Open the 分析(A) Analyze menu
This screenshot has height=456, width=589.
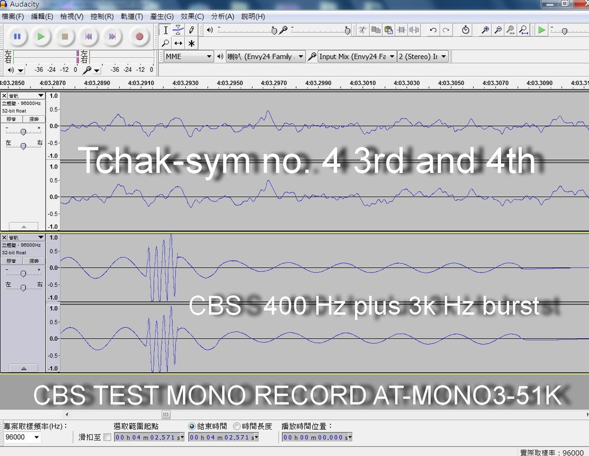223,17
